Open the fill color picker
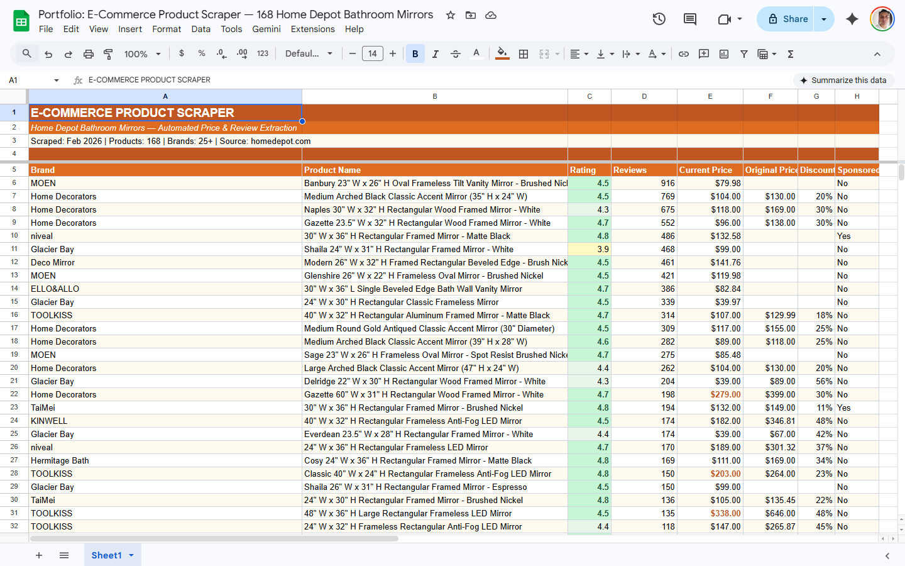Viewport: 905px width, 566px height. pyautogui.click(x=502, y=54)
